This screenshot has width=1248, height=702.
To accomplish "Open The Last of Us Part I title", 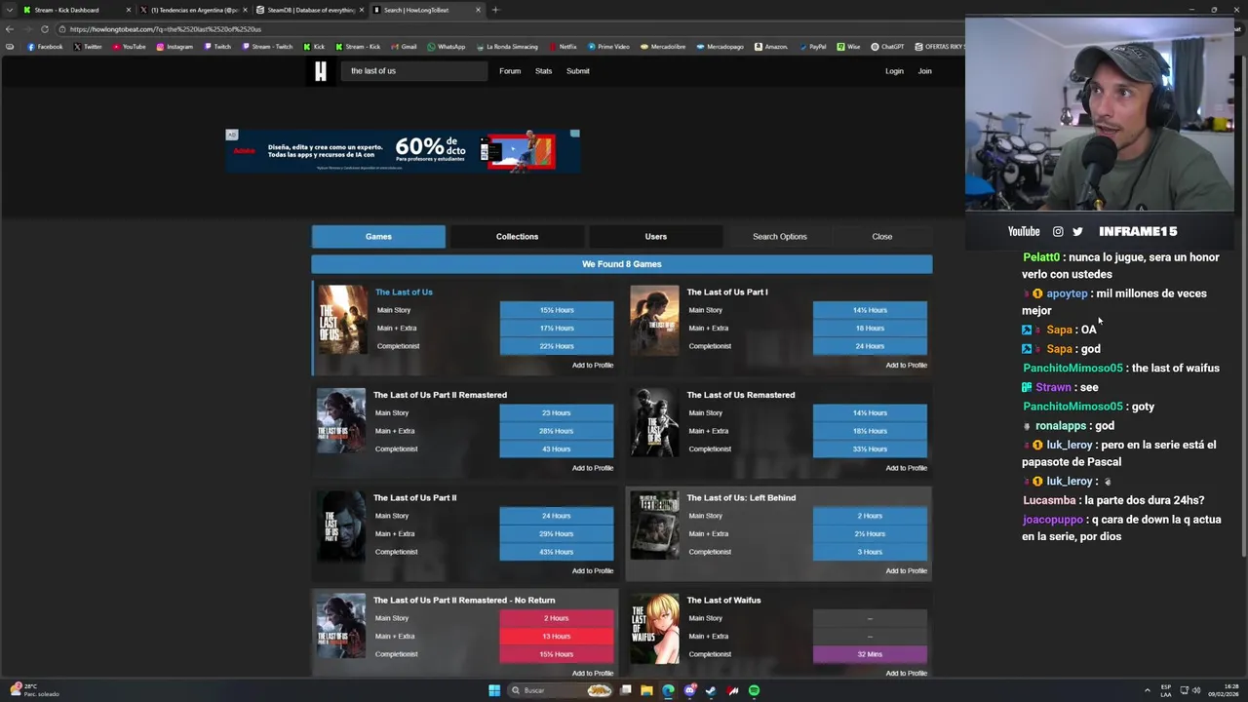I will pyautogui.click(x=726, y=292).
